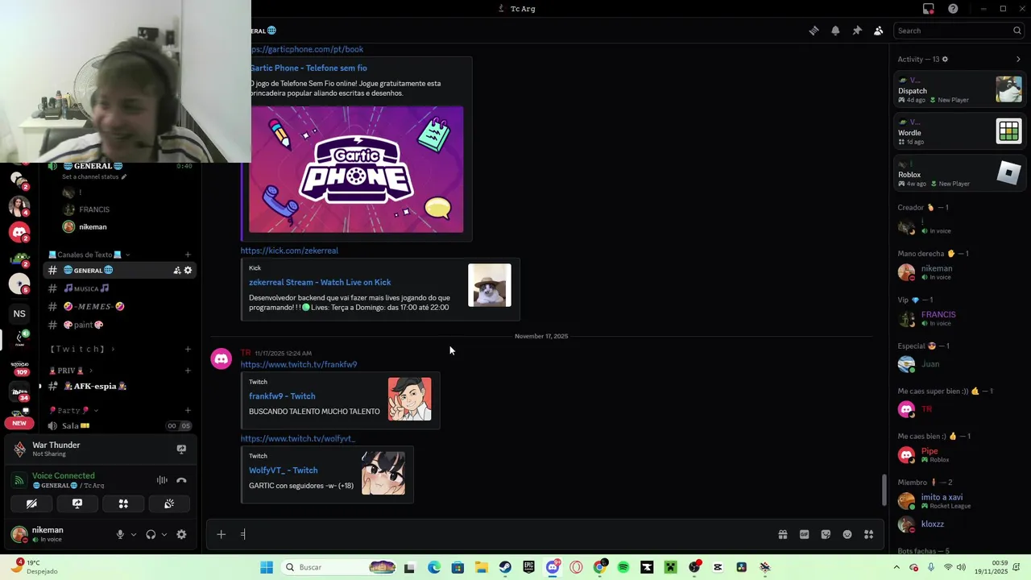Screen dimensions: 1031x580
Task: Open the sticker picker
Action: (x=826, y=534)
